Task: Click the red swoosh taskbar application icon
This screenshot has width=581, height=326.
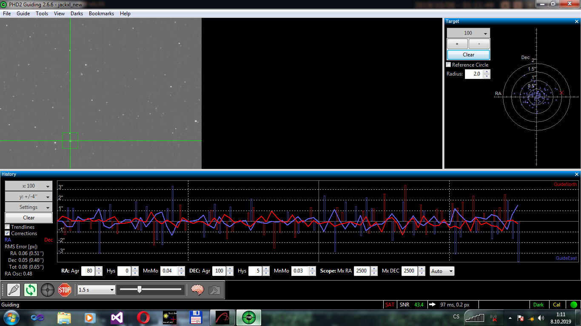Action: tap(222, 318)
